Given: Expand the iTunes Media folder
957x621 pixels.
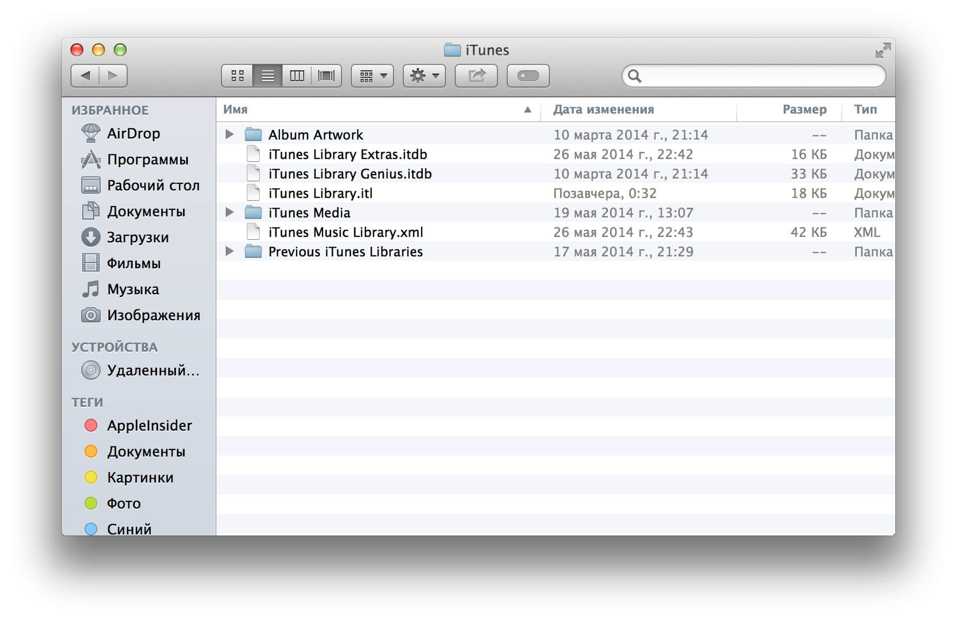Looking at the screenshot, I should tap(230, 212).
